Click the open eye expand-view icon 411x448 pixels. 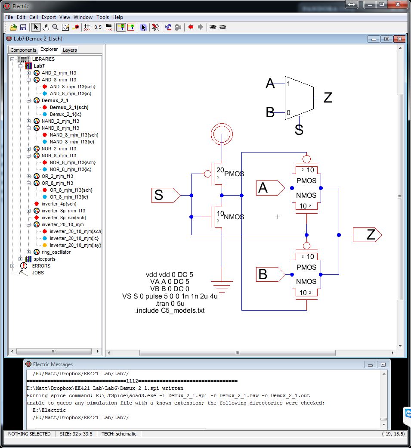pos(213,27)
